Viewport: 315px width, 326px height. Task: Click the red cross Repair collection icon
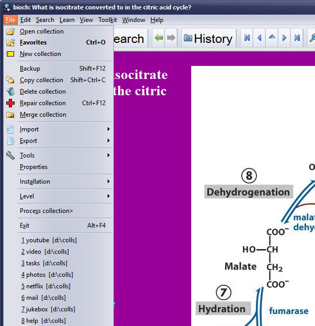tap(10, 103)
